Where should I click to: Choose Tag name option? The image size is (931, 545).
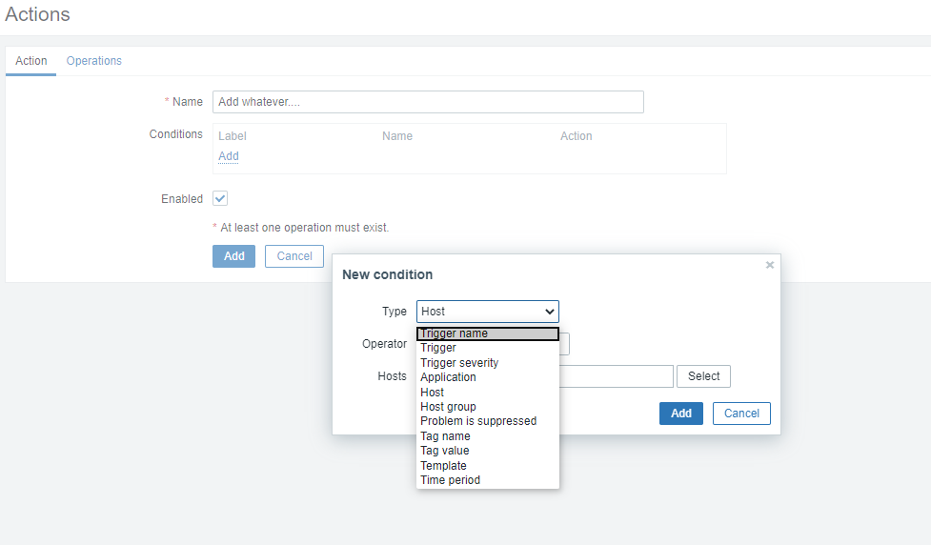[445, 436]
